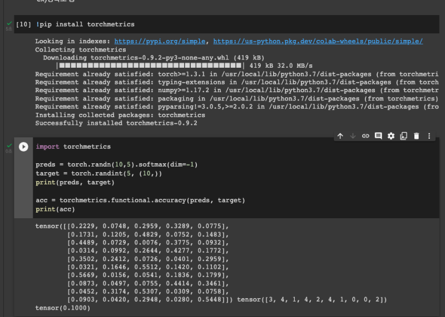This screenshot has height=317, width=445.
Task: Click the target tensor([3, 4, 1, 4, 2, 4, 1, 0, 0, 2]) output
Action: click(x=312, y=299)
